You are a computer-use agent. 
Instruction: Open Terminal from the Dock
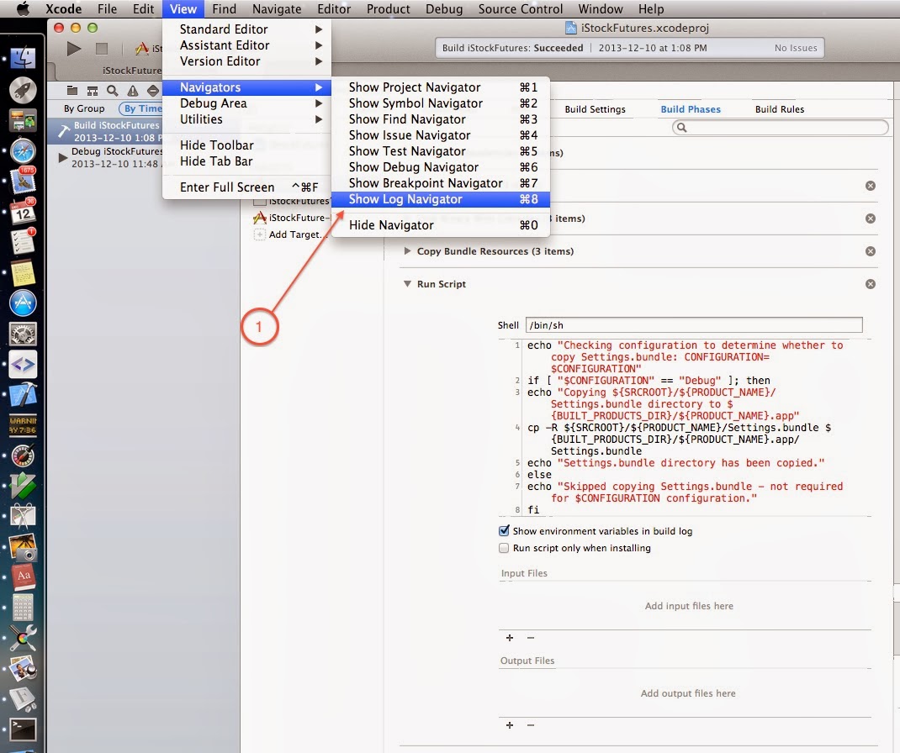click(x=23, y=729)
